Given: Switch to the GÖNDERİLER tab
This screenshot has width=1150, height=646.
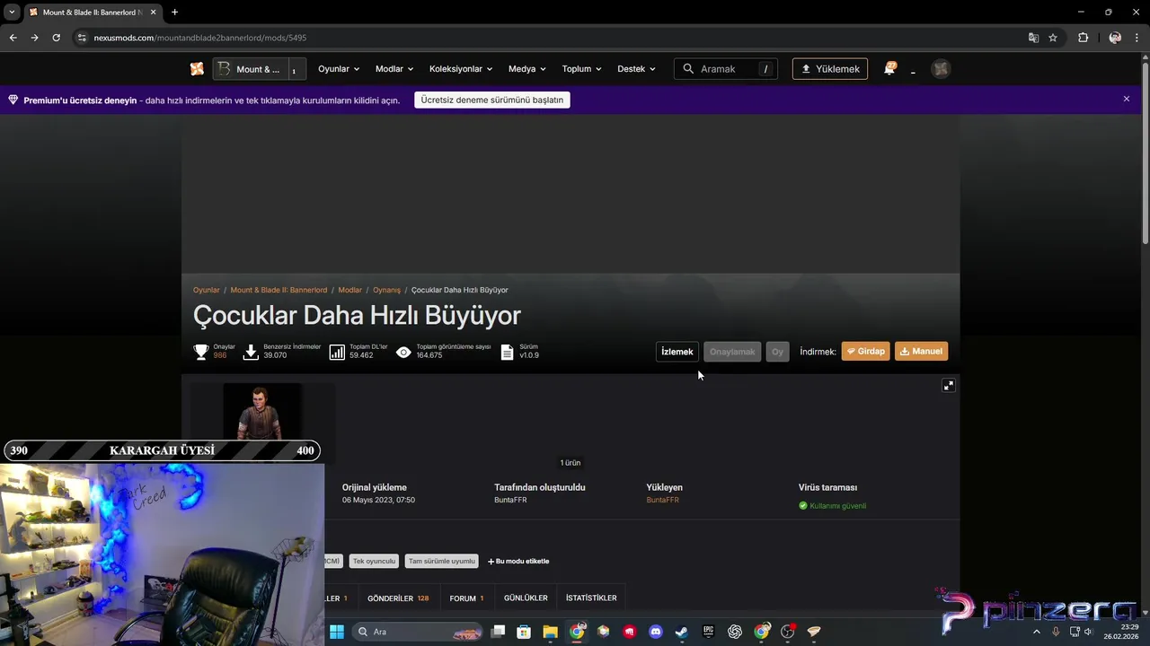Looking at the screenshot, I should (x=398, y=598).
